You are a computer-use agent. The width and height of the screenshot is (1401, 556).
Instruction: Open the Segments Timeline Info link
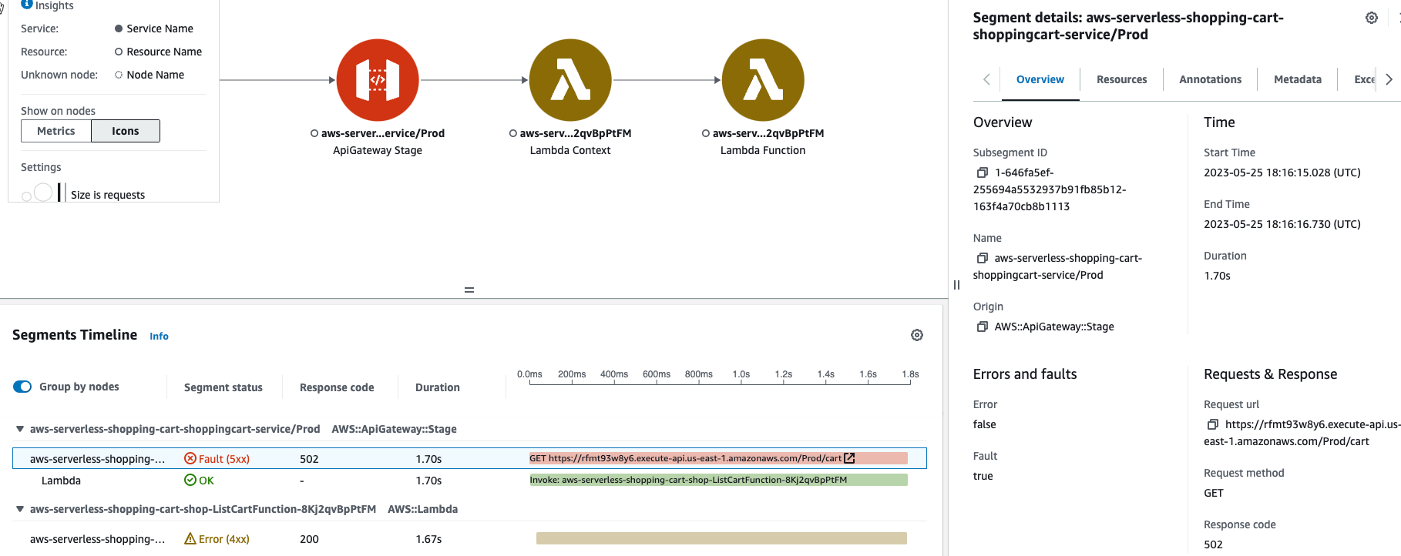coord(159,337)
